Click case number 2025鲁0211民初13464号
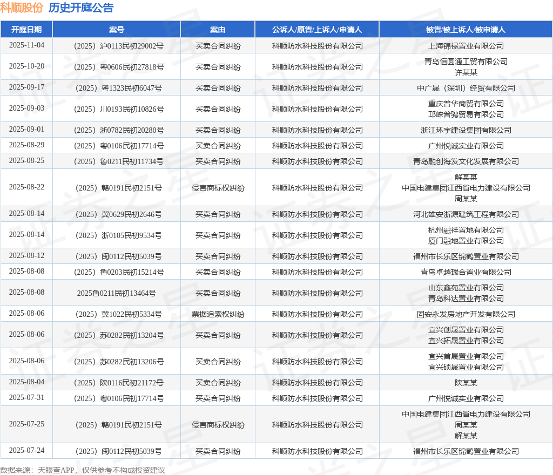 (117, 293)
